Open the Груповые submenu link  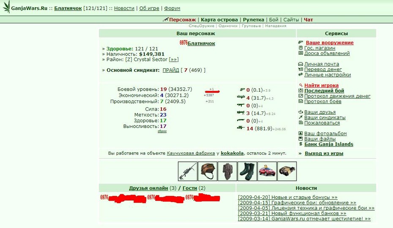click(251, 26)
